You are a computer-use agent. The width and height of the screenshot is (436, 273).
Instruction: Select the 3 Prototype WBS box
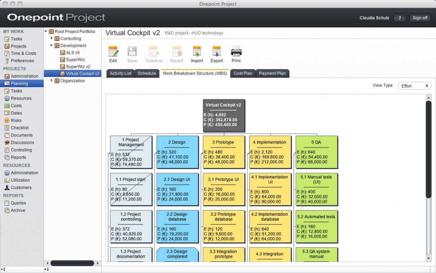click(224, 152)
